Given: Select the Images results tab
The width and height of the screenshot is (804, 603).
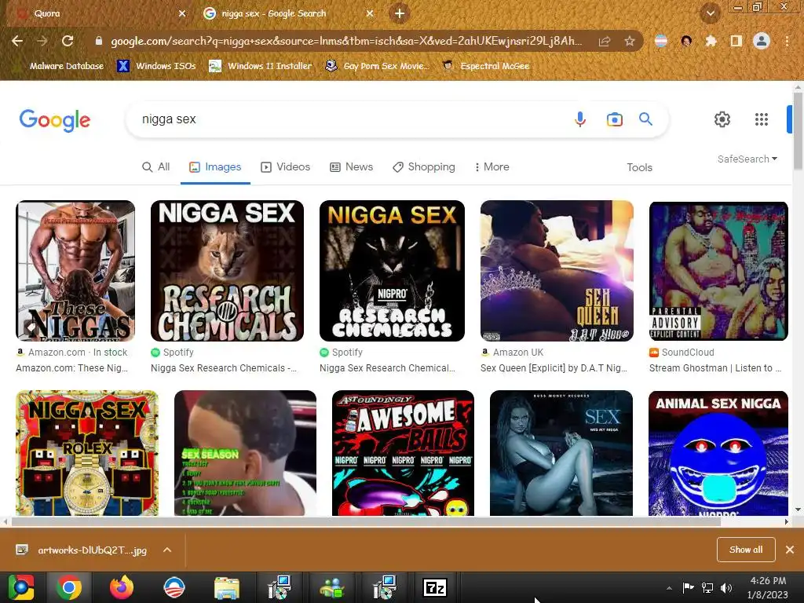Looking at the screenshot, I should (215, 167).
